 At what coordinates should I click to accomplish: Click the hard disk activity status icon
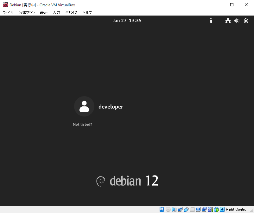tap(162, 209)
